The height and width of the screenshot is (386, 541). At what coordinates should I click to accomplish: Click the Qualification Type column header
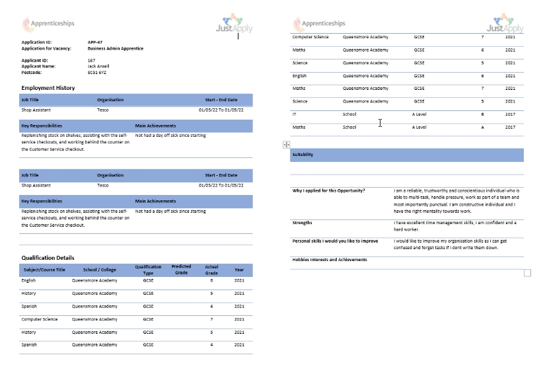click(148, 270)
